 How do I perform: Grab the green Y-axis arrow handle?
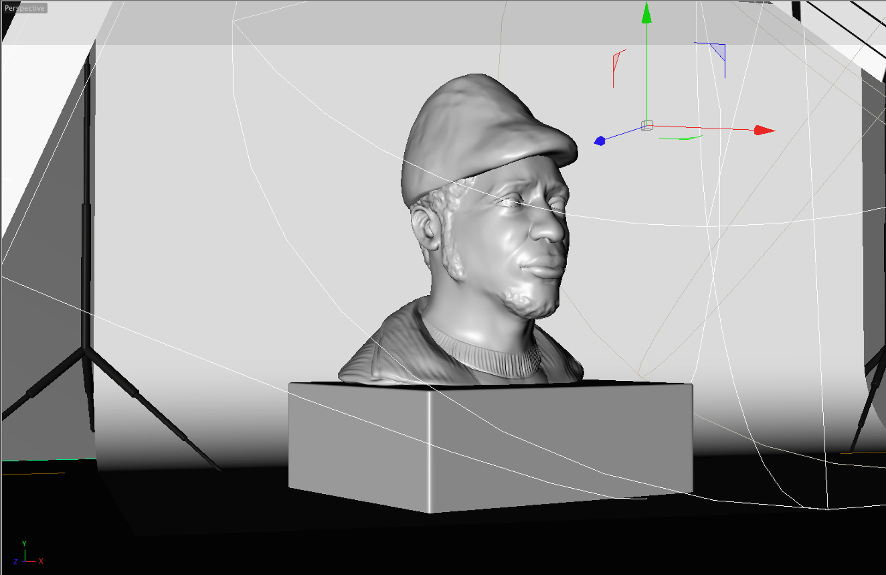click(647, 13)
